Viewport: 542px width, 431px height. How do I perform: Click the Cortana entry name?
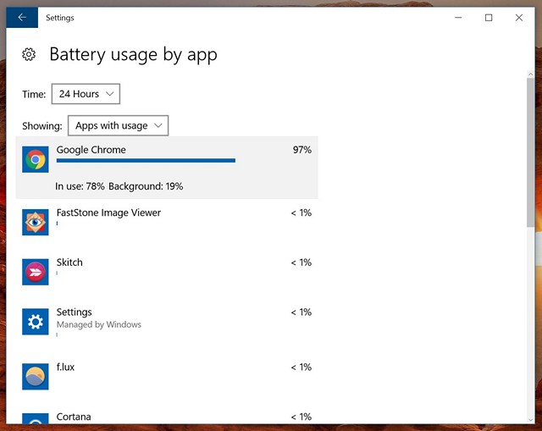(74, 417)
